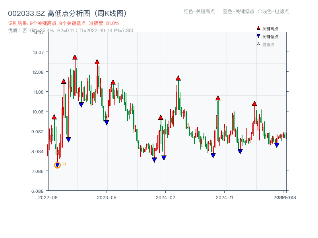Click the orange circled T1 low point marker
The height and width of the screenshot is (238, 318).
tap(57, 165)
